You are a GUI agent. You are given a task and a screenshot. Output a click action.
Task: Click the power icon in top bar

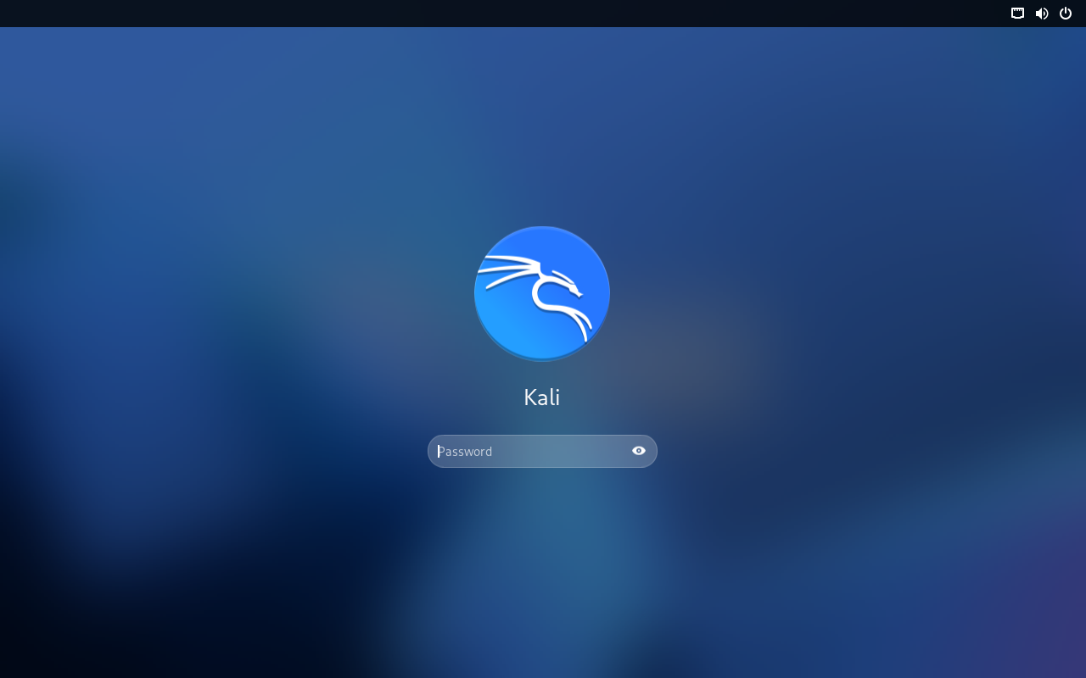pos(1066,13)
